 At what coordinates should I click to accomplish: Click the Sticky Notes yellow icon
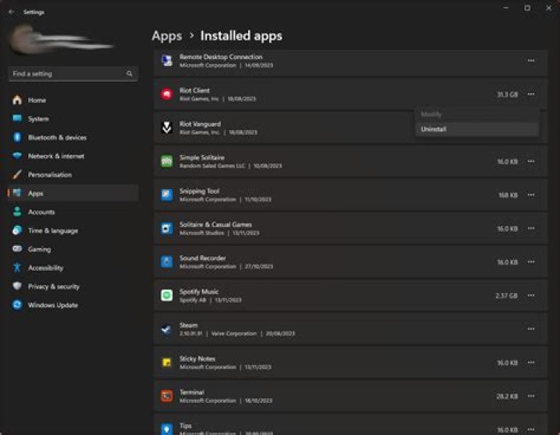point(166,363)
